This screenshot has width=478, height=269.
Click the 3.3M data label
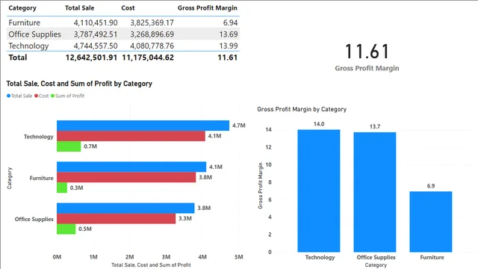click(185, 218)
